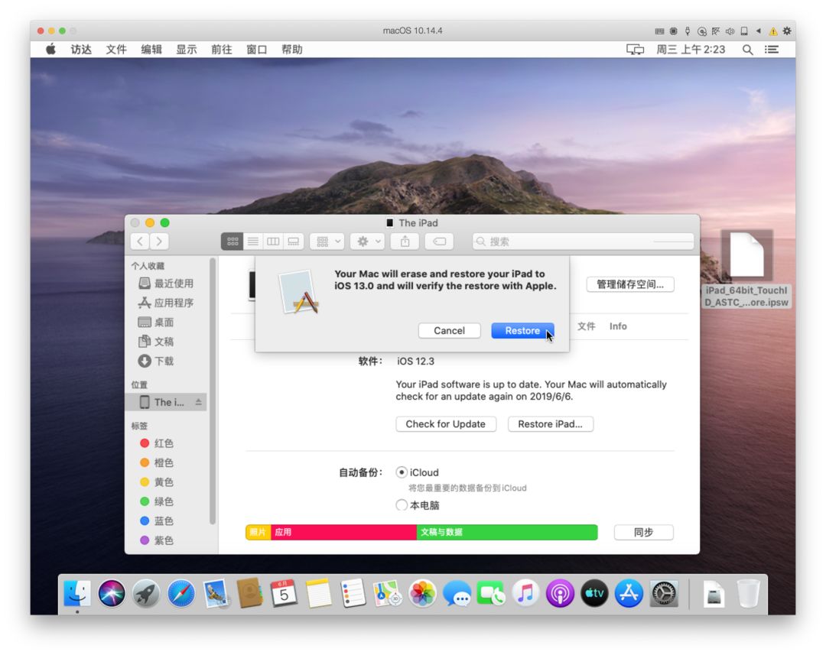The height and width of the screenshot is (655, 826).
Task: Switch to the Info tab
Action: click(617, 326)
